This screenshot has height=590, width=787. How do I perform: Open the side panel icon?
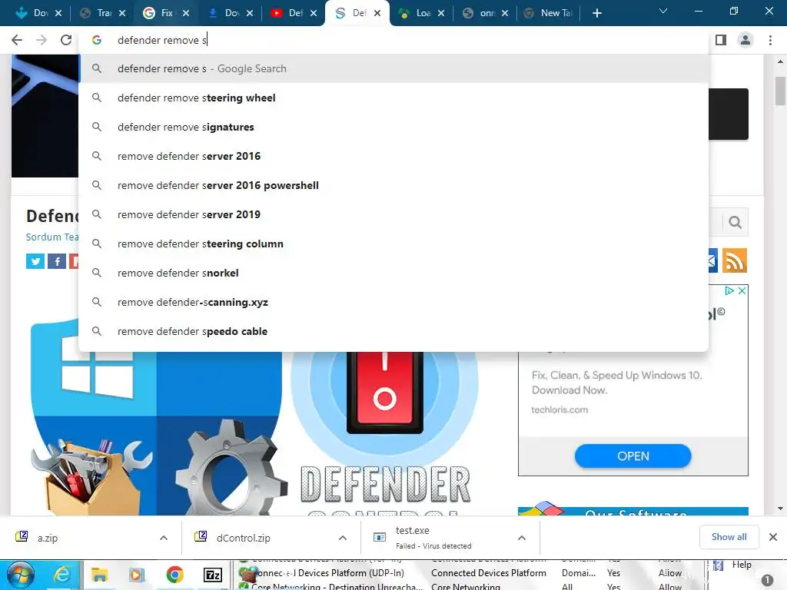[721, 40]
